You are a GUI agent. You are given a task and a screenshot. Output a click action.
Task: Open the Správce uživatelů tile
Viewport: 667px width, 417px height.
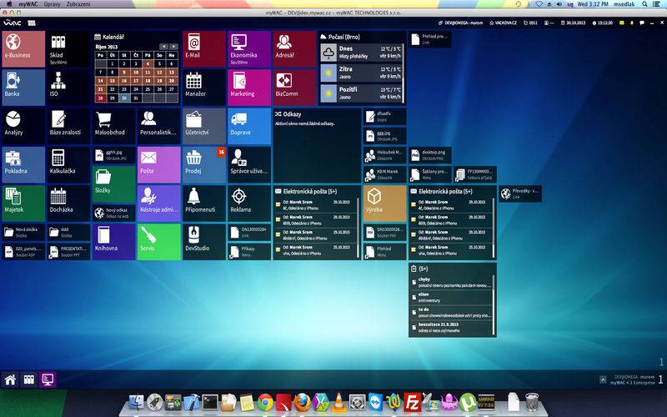click(x=249, y=165)
